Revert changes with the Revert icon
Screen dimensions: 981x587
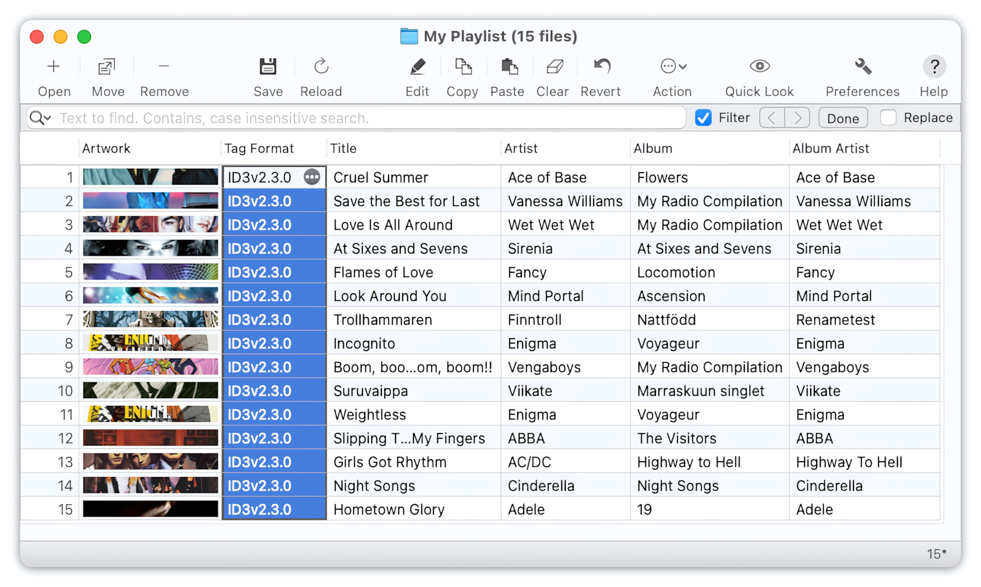tap(601, 66)
